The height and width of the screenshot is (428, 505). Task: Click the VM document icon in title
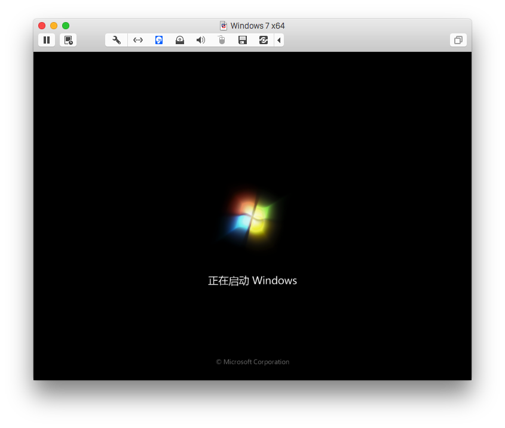(x=224, y=26)
